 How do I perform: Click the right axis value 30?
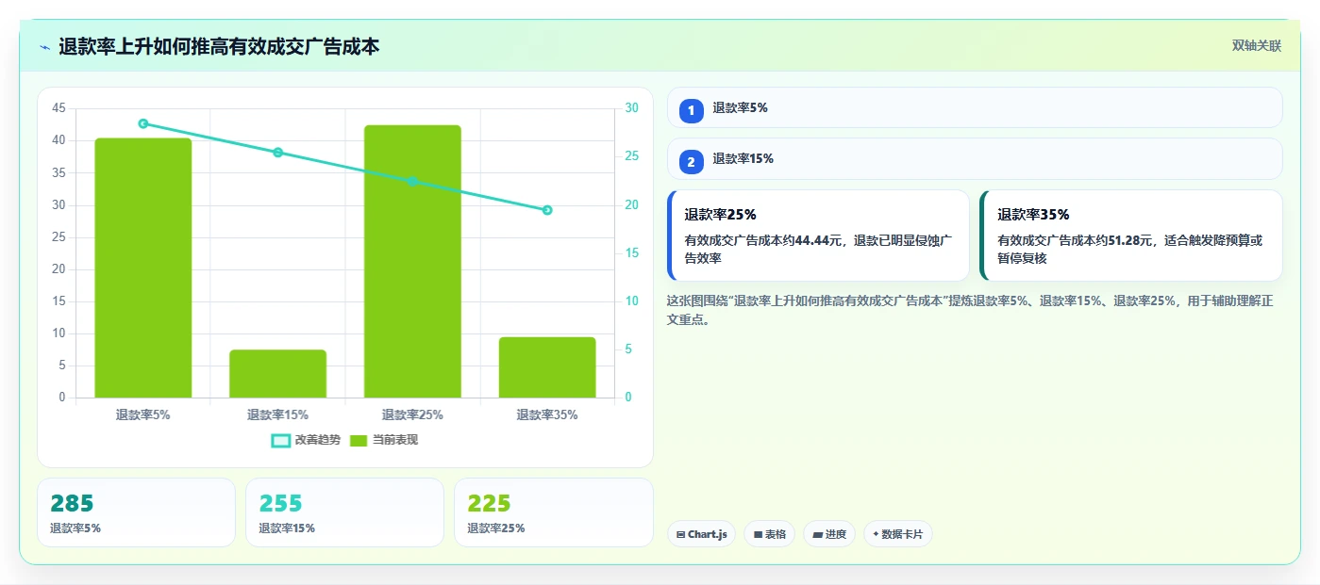click(631, 108)
